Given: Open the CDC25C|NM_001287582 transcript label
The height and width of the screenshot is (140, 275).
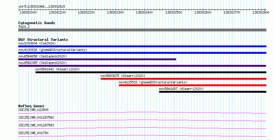Looking at the screenshot, I should coord(36,117).
